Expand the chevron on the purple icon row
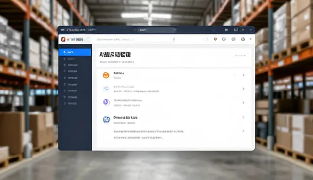Screen dimensions: 313x180 pyautogui.click(x=243, y=102)
